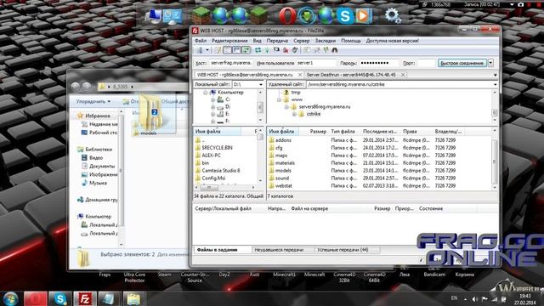Toggle the remote directory tree display
The image size is (544, 306).
[236, 50]
